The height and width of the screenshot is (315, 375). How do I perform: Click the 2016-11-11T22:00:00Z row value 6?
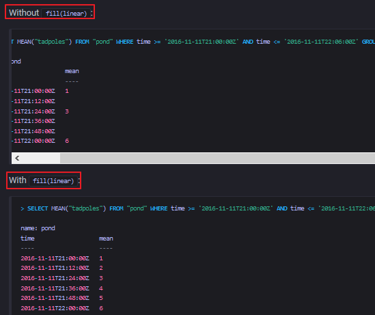(61, 308)
